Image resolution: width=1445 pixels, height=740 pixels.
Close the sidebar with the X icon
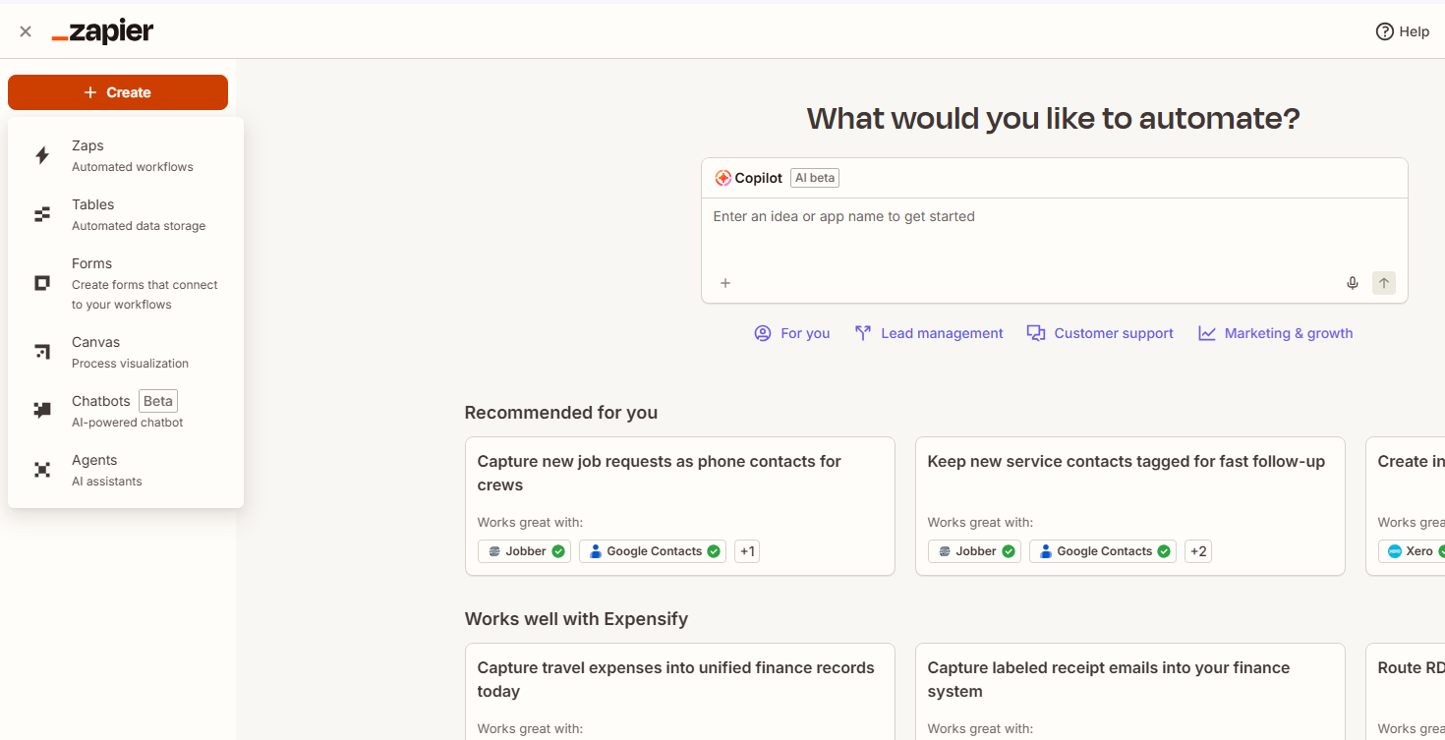26,31
